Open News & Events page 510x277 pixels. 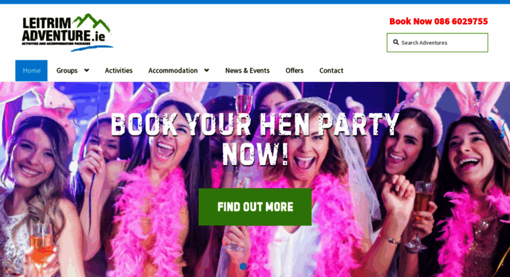coord(247,70)
